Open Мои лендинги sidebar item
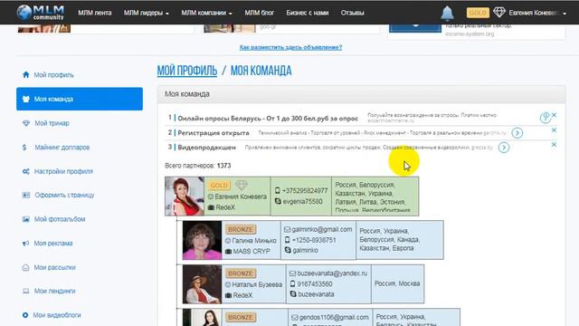 pos(54,291)
